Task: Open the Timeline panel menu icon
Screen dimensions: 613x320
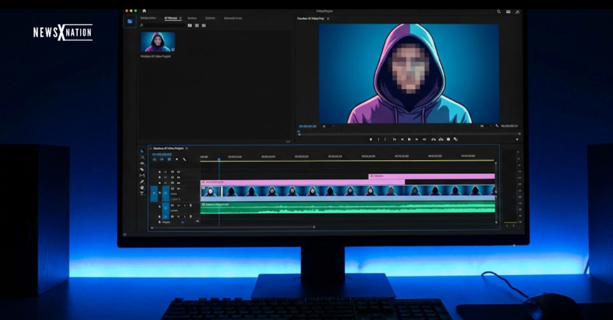Action: [187, 149]
